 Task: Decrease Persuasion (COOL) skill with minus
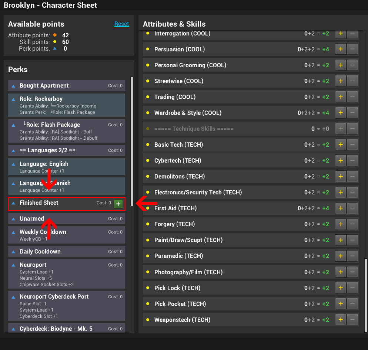352,49
